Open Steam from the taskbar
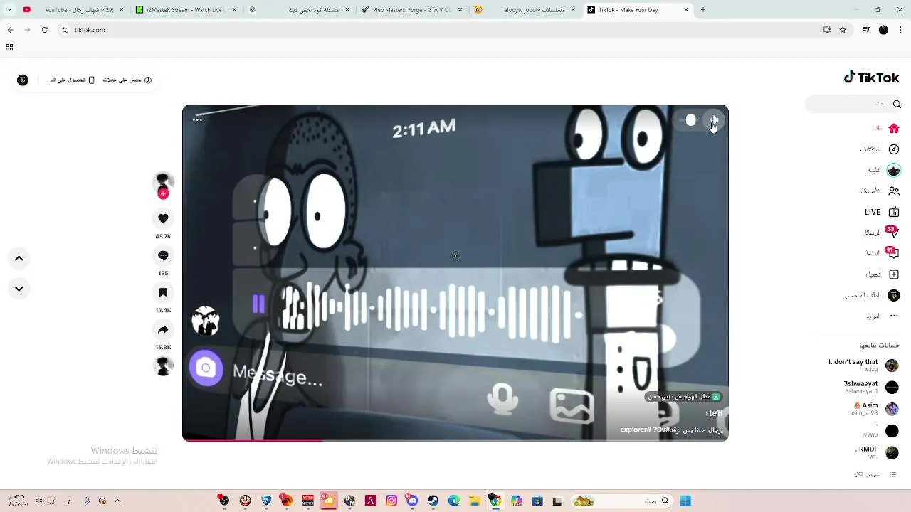This screenshot has height=512, width=911. coord(433,501)
